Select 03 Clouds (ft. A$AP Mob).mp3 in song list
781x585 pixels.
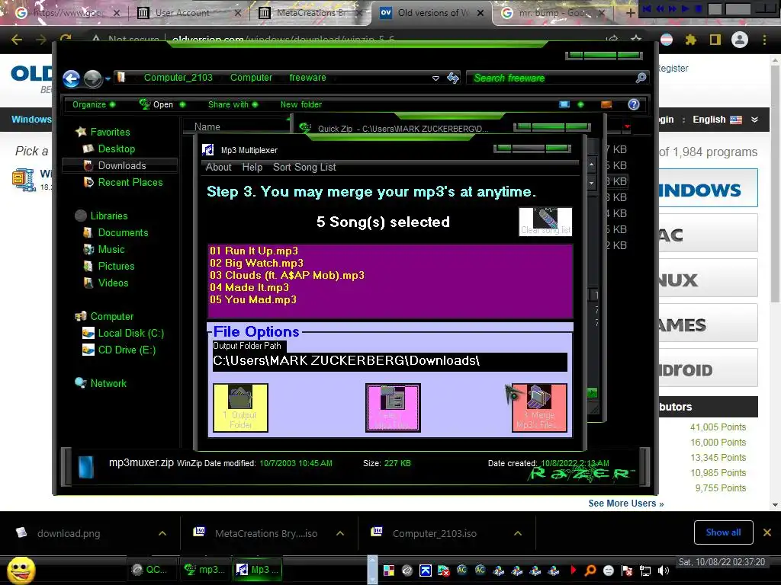pyautogui.click(x=287, y=275)
